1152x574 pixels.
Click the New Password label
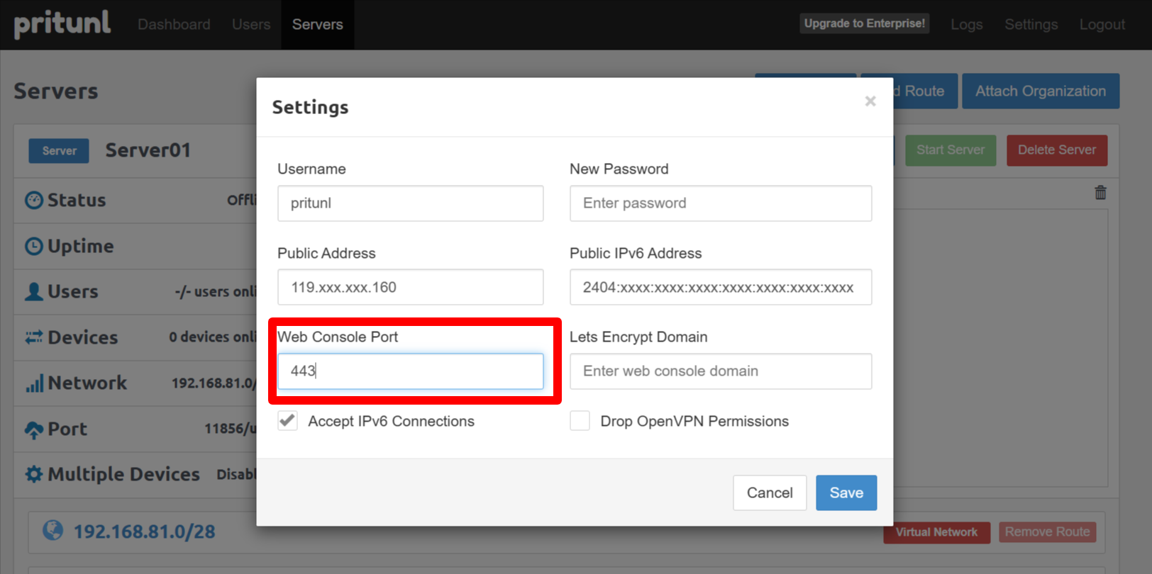[619, 169]
